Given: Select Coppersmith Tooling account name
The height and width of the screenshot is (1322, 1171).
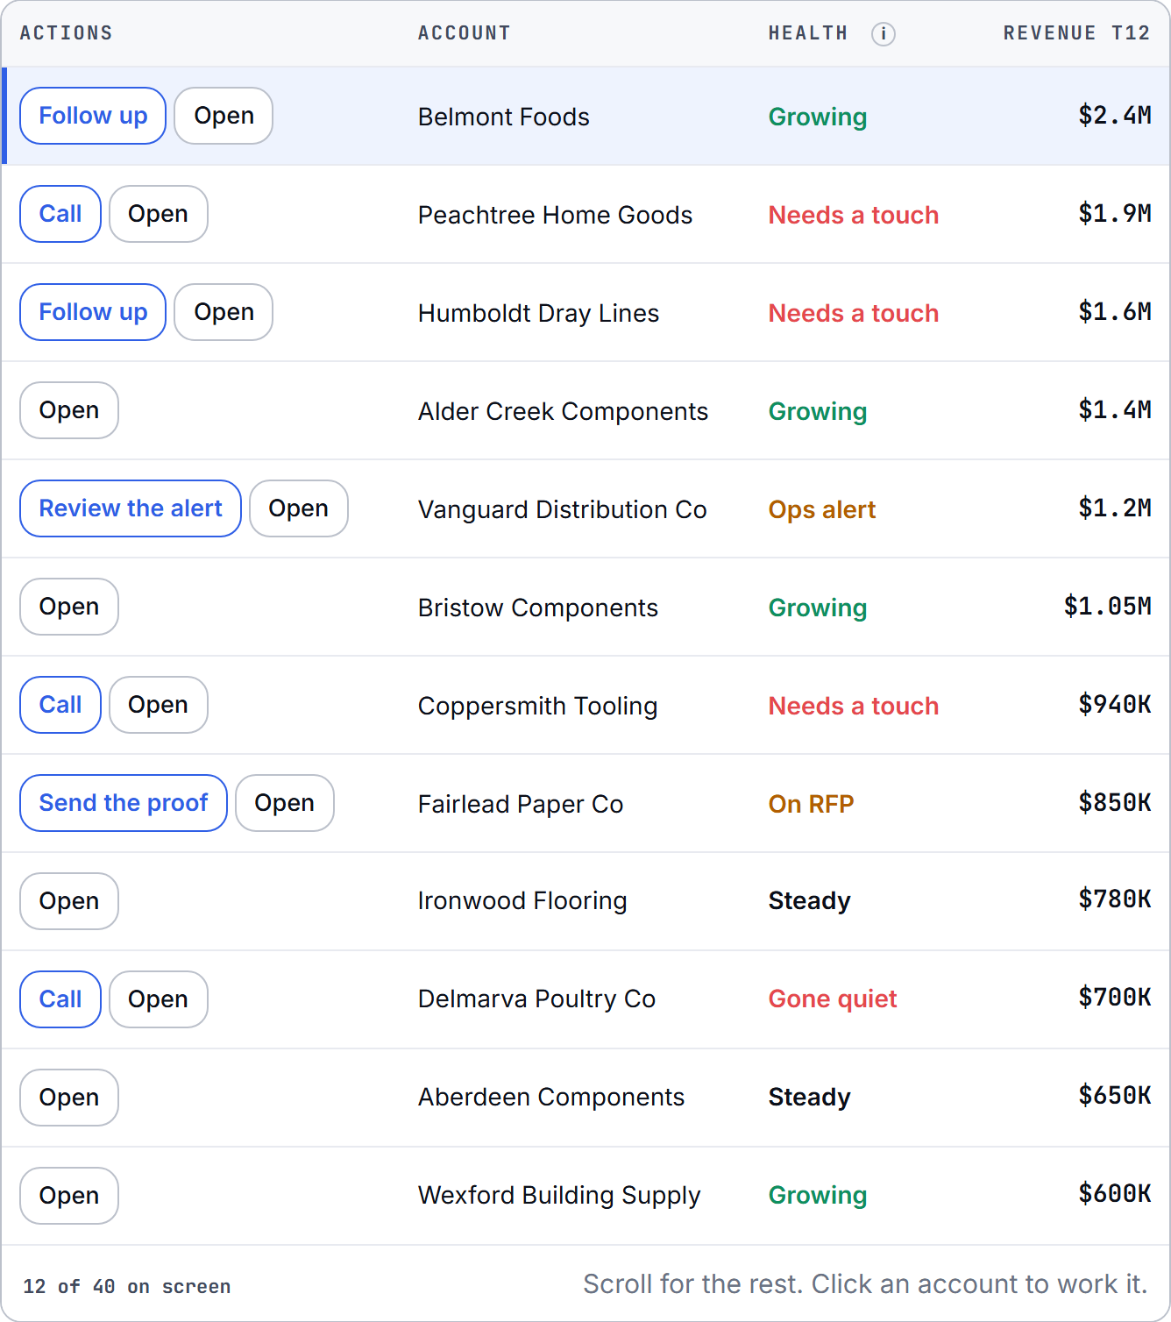Looking at the screenshot, I should point(537,706).
